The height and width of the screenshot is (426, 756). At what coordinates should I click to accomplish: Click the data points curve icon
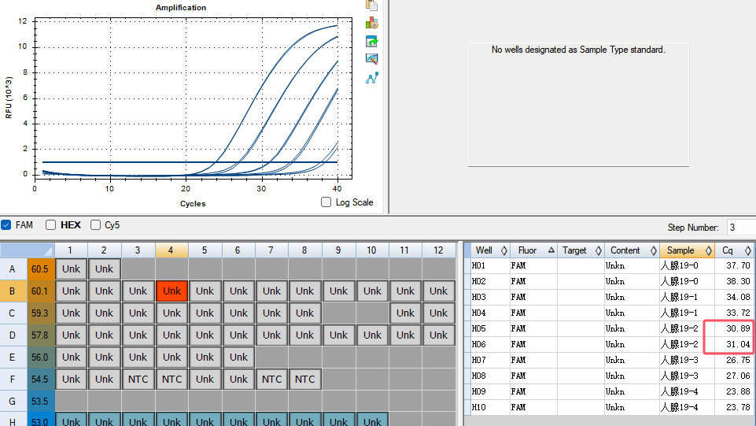click(x=371, y=78)
